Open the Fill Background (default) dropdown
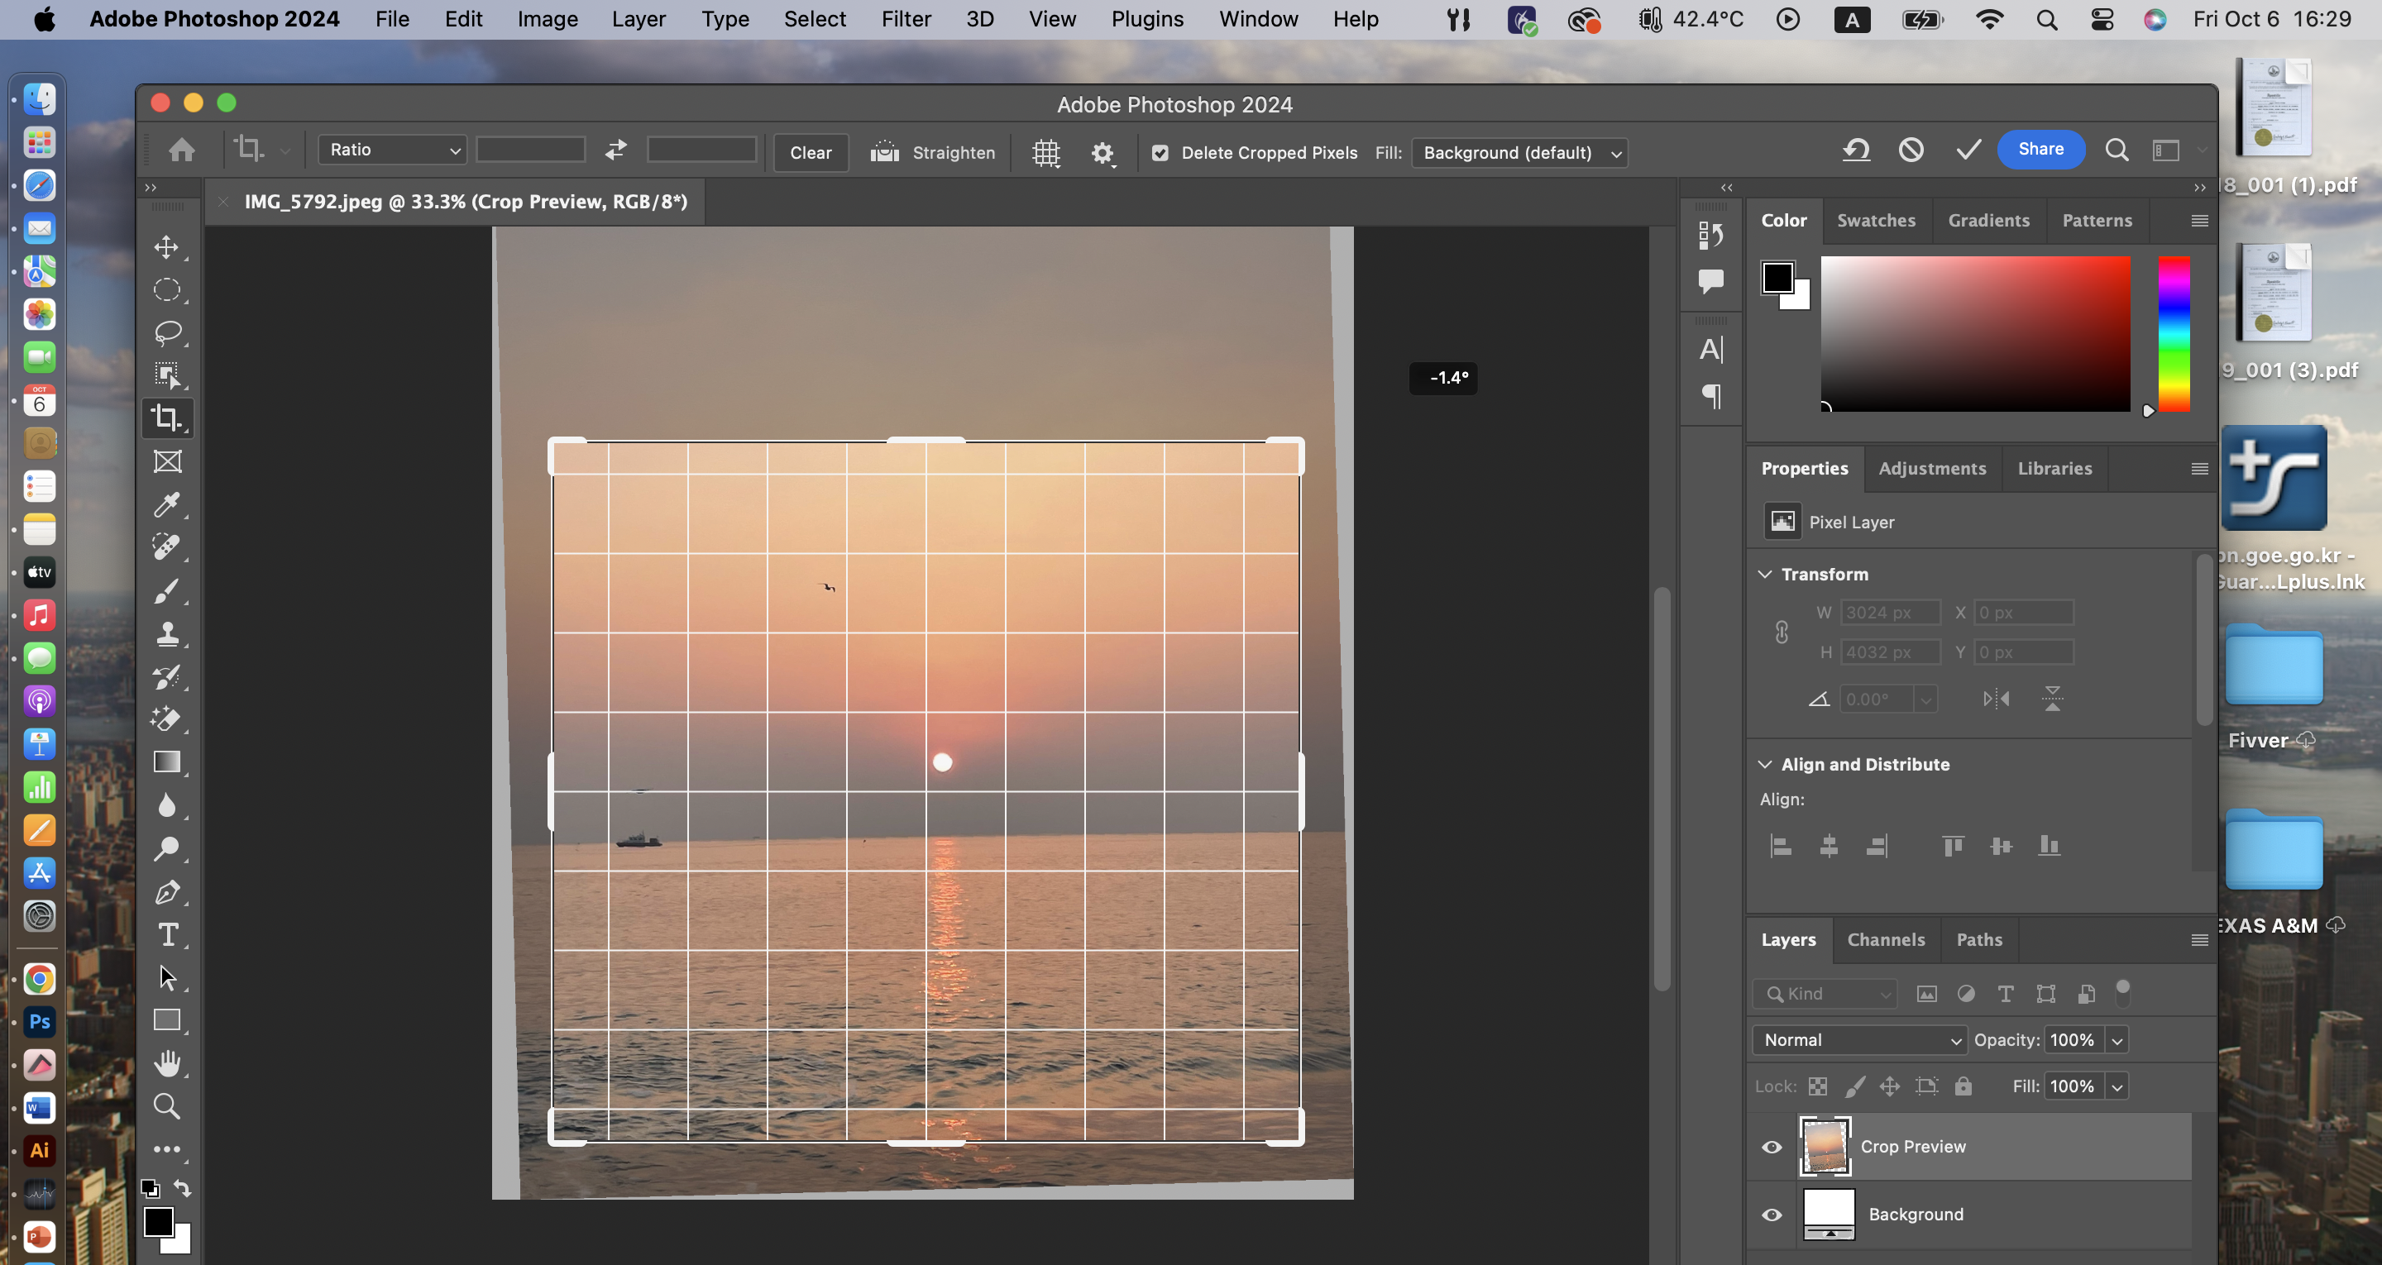The height and width of the screenshot is (1265, 2382). tap(1519, 154)
